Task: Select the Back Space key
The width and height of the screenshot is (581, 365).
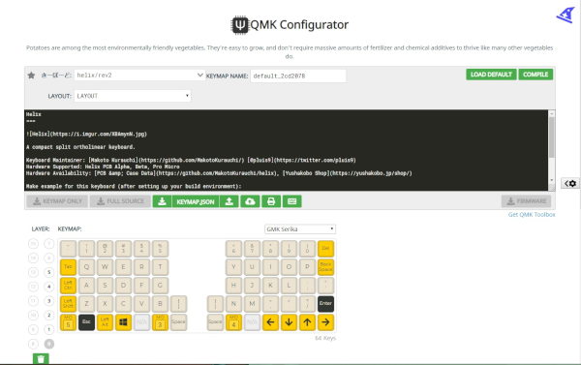Action: [325, 267]
